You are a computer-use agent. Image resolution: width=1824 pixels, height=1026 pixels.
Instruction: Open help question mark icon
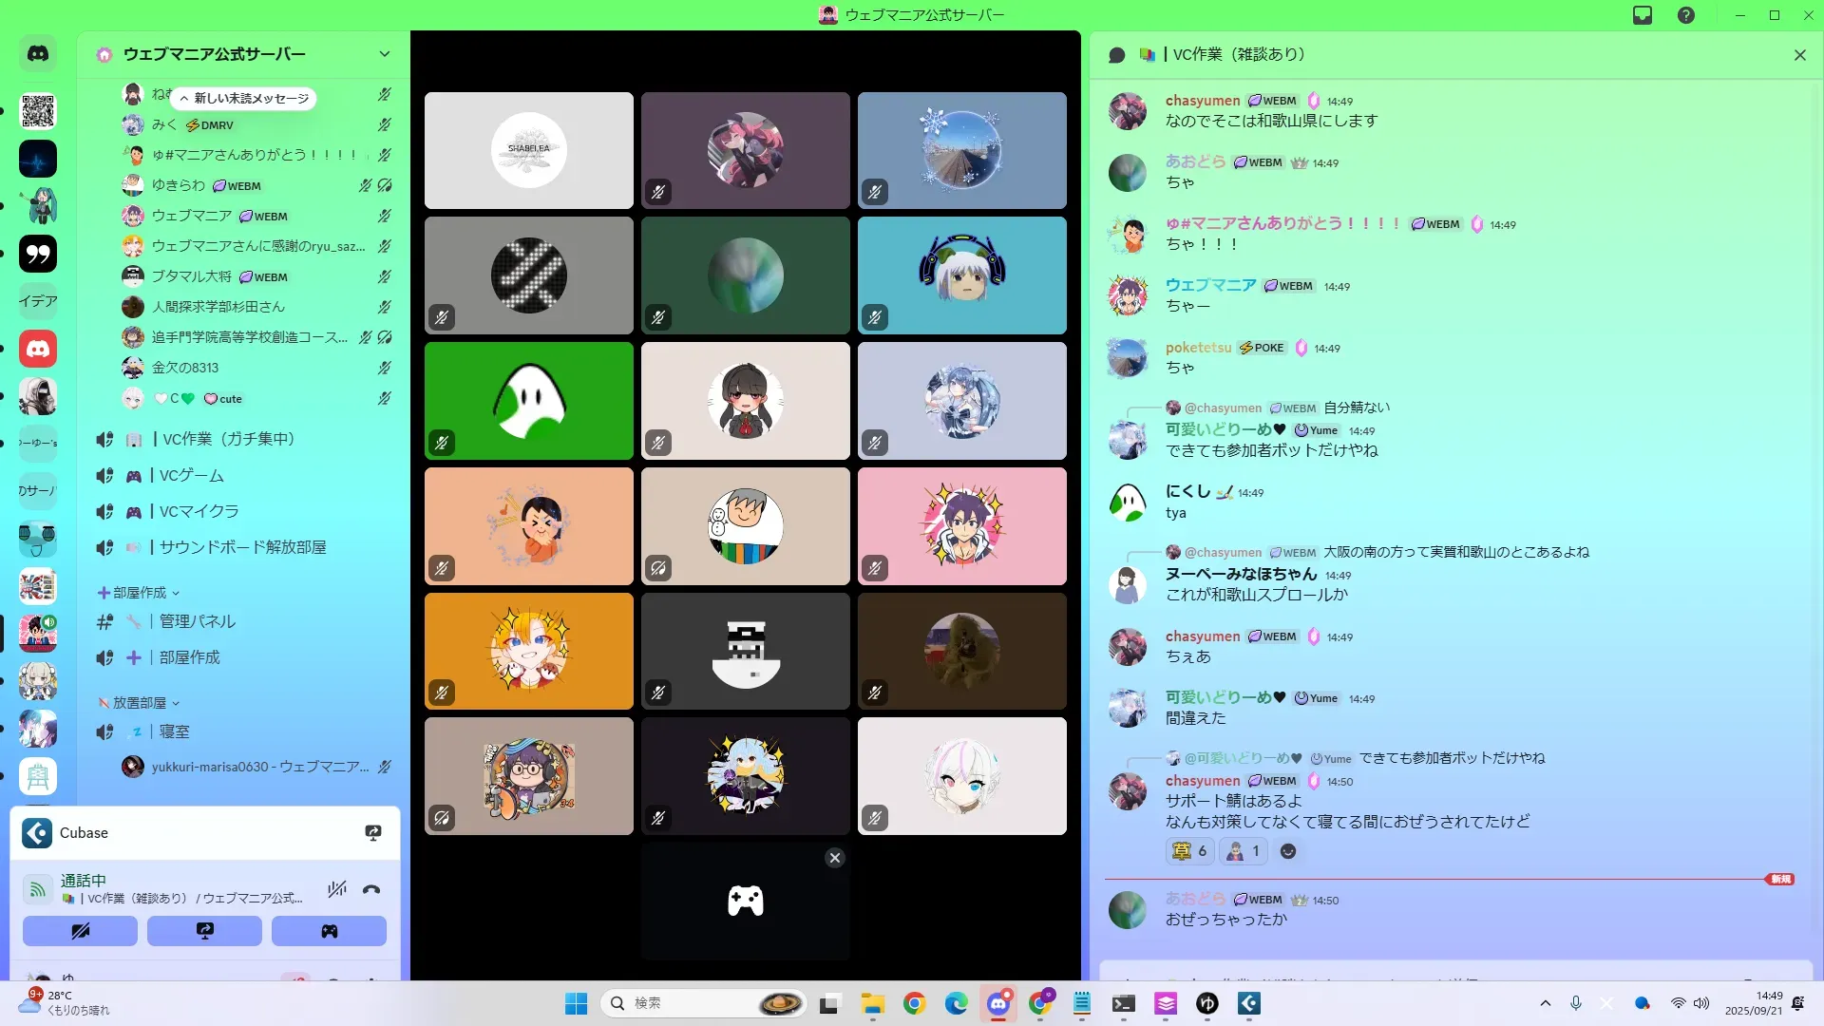click(x=1686, y=15)
